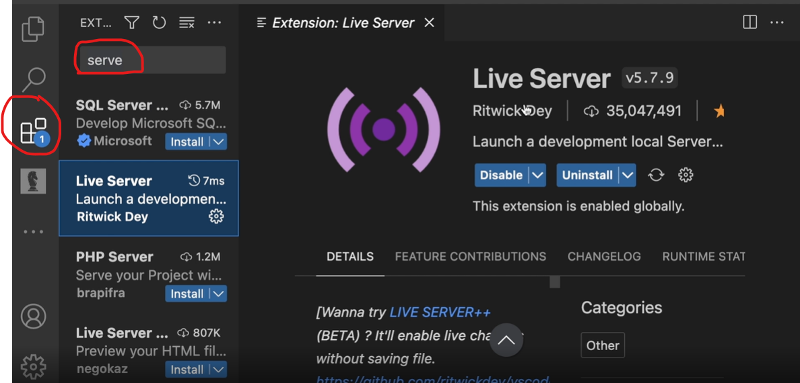The height and width of the screenshot is (383, 800).
Task: Filter extensions using the funnel icon
Action: point(132,23)
